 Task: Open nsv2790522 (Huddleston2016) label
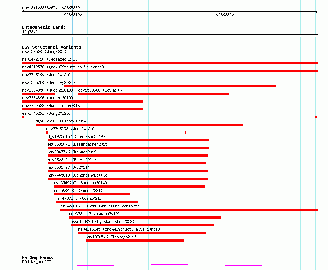coord(52,106)
